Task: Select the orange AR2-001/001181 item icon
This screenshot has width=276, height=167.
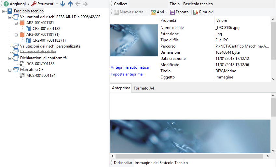Action: [22, 23]
